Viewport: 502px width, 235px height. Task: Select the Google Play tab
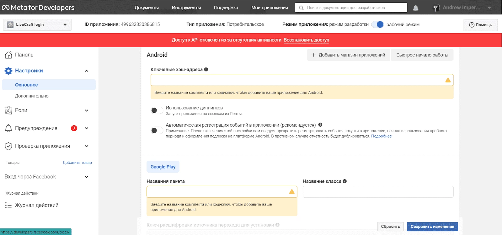click(163, 167)
